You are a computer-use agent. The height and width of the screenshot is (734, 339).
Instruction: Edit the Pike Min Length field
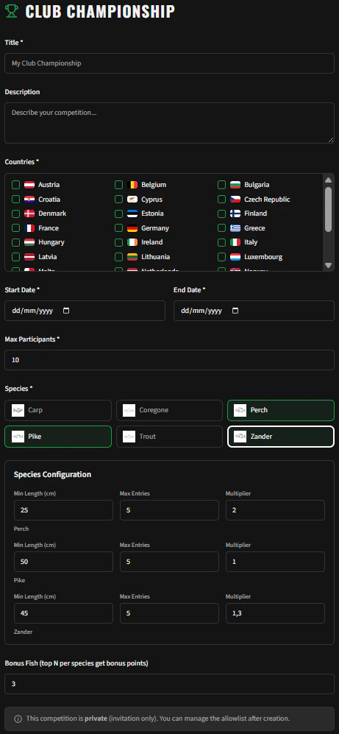coord(63,562)
